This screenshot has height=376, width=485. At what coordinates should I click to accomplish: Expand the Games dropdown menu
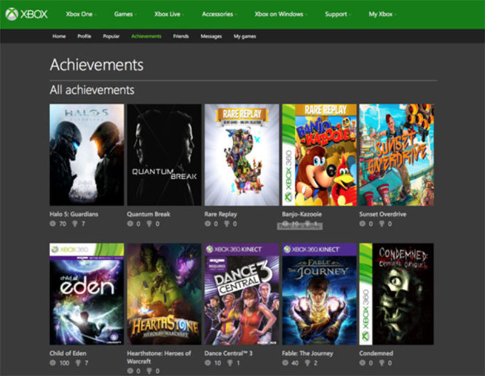[x=125, y=14]
